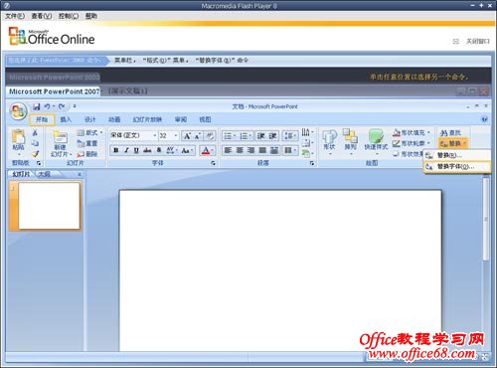This screenshot has height=368, width=497.
Task: Click the Format Painter brush icon
Action: click(x=35, y=154)
